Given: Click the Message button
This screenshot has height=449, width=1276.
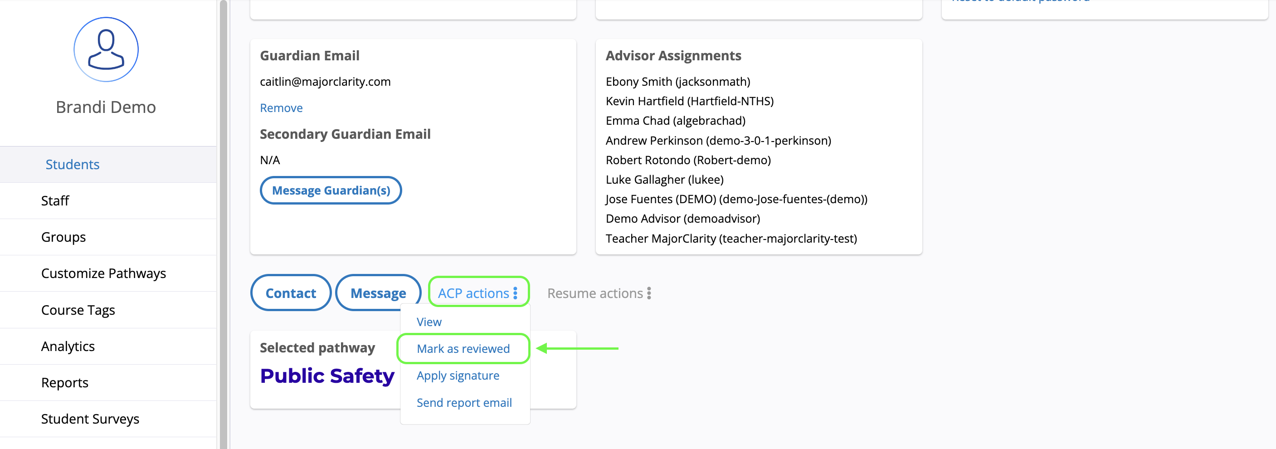Looking at the screenshot, I should tap(378, 293).
